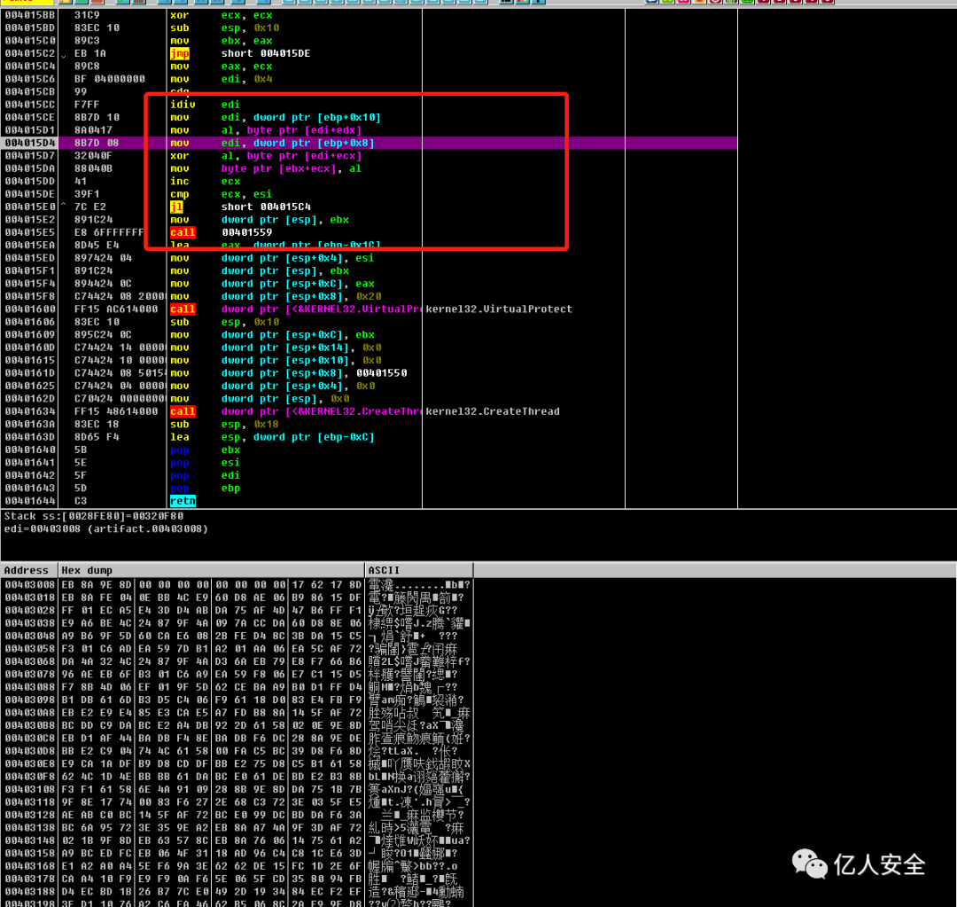Click dump row at address 004030C8

pyautogui.click(x=237, y=739)
